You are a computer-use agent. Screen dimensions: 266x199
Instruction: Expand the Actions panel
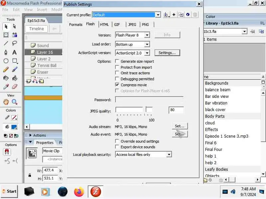point(30,135)
